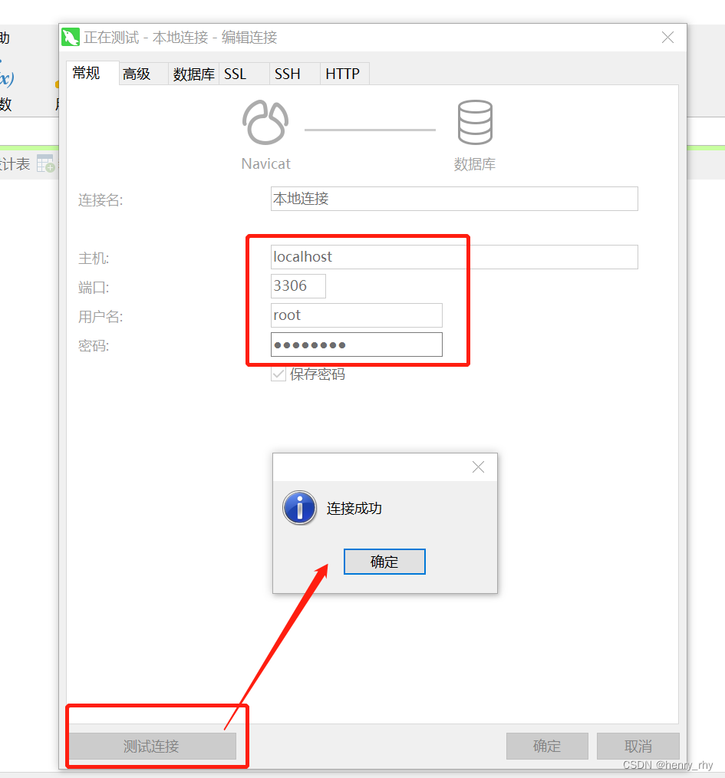Click 确定 at bottom of edit connection window

coord(547,746)
